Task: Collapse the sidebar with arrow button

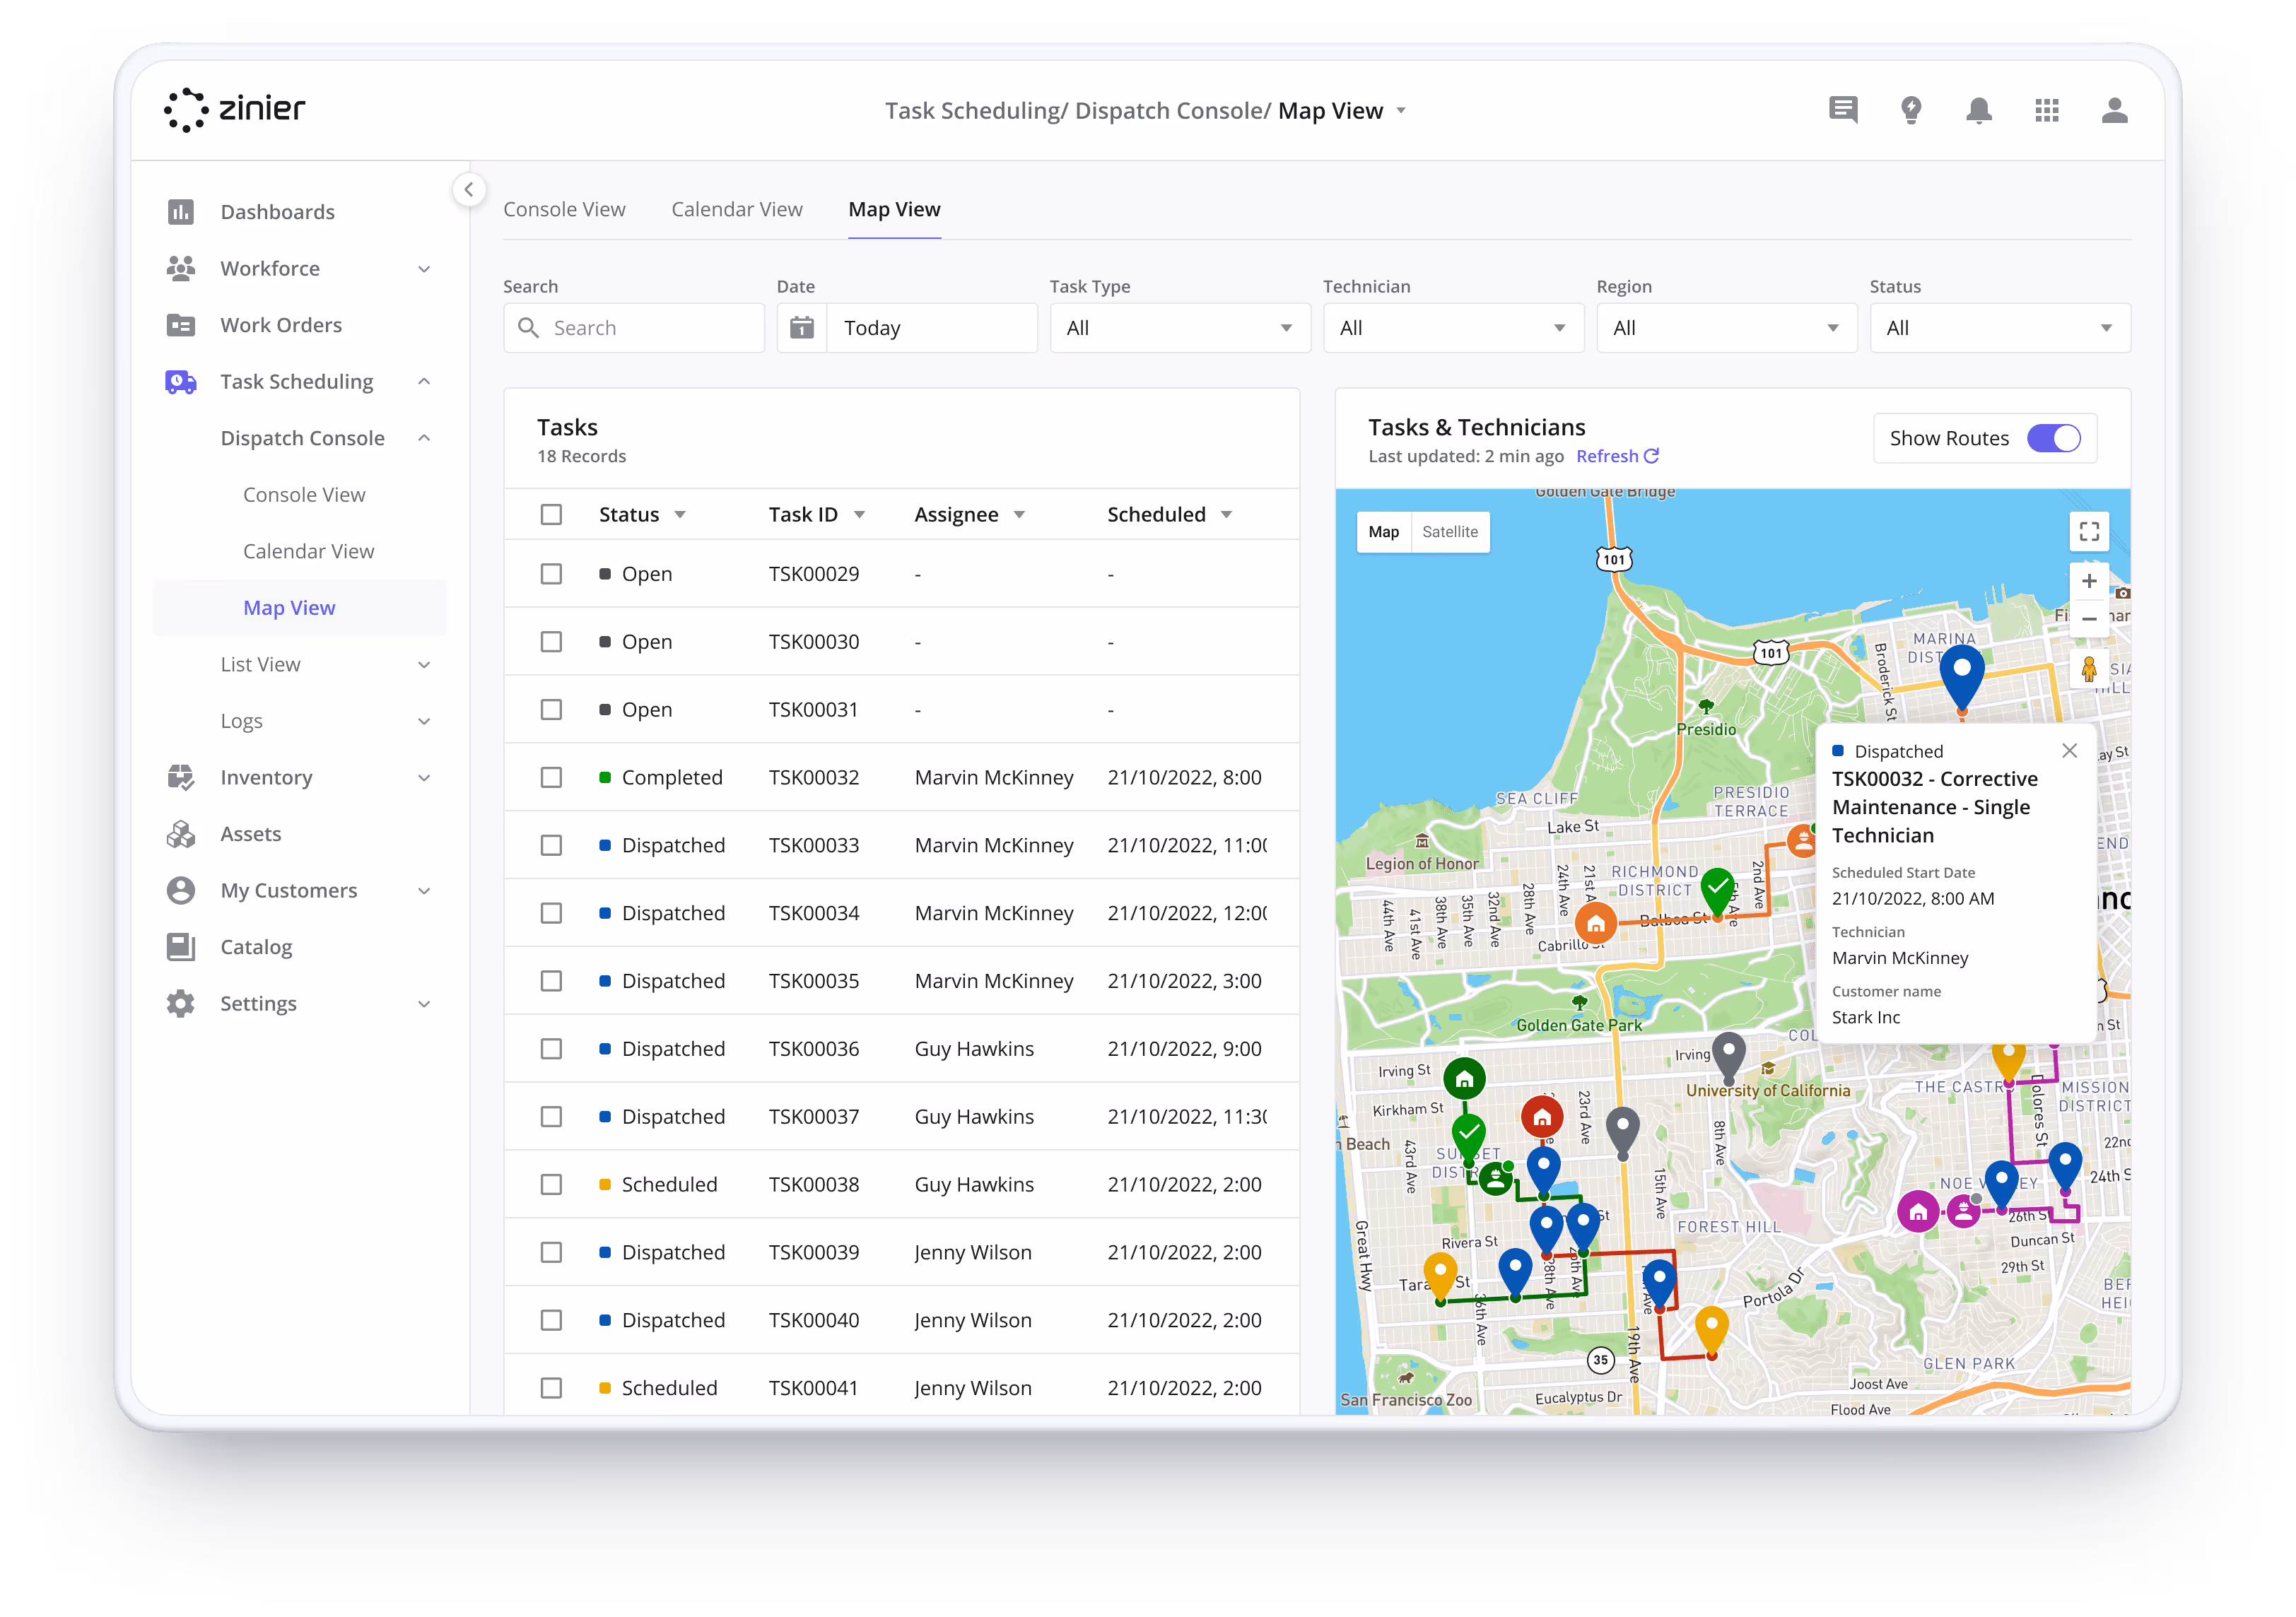Action: coord(468,189)
